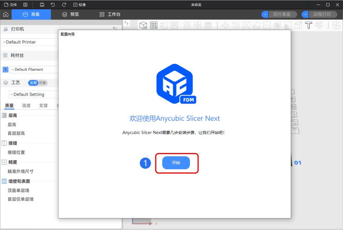The width and height of the screenshot is (343, 230).
Task: Open dropdown arrow beside 切片单盘
Action: pos(265,14)
